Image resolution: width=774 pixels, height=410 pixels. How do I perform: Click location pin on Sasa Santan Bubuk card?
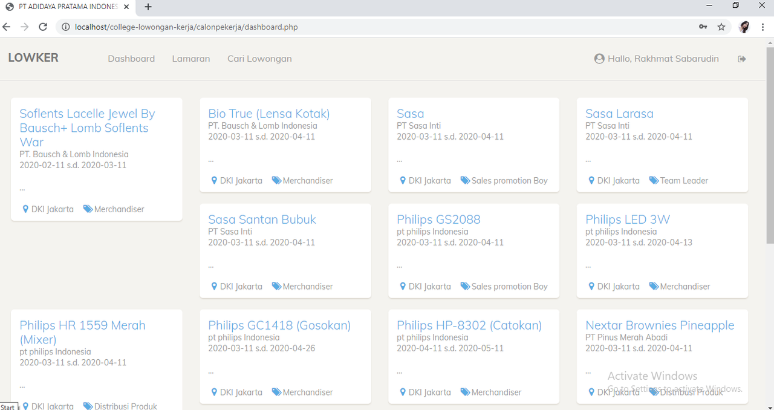tap(214, 286)
